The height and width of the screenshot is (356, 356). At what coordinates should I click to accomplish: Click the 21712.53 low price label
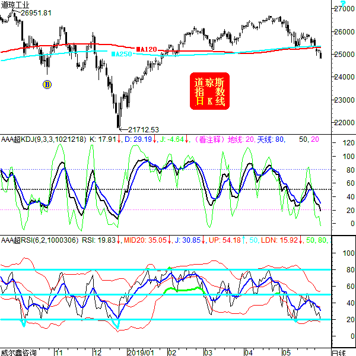click(x=144, y=130)
